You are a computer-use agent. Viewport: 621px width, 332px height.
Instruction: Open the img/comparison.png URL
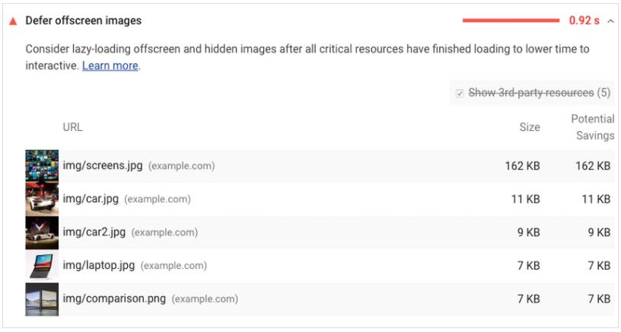pos(114,299)
